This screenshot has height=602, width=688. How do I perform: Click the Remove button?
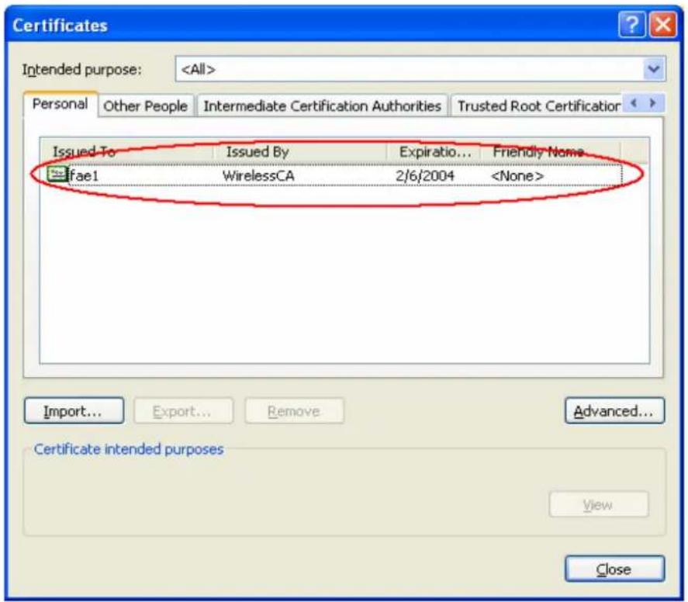pos(294,410)
